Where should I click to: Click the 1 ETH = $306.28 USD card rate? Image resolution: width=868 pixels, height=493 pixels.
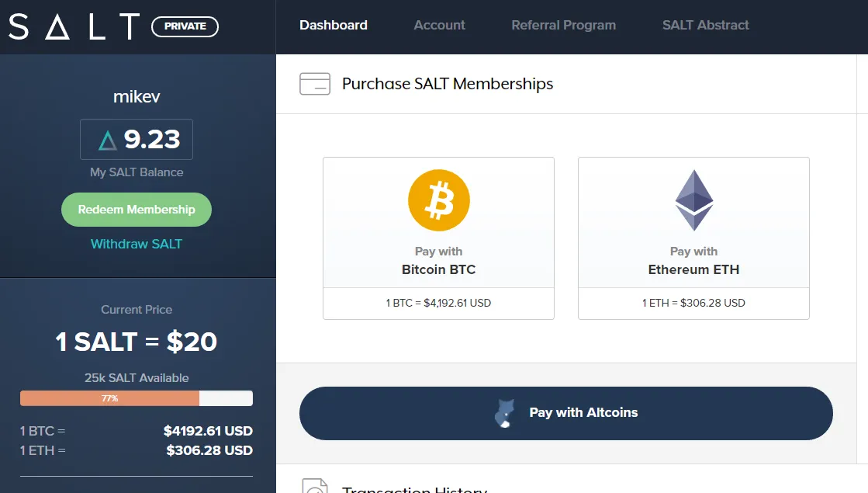point(693,303)
